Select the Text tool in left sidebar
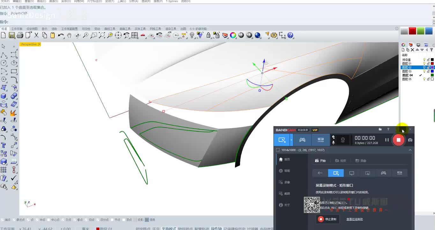This screenshot has width=435, height=230. [4, 145]
